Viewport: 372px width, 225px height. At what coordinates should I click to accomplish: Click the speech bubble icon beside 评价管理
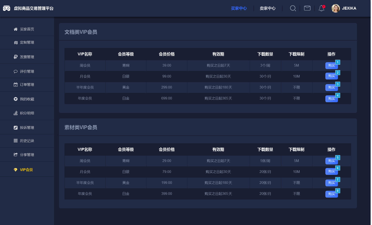(16, 71)
